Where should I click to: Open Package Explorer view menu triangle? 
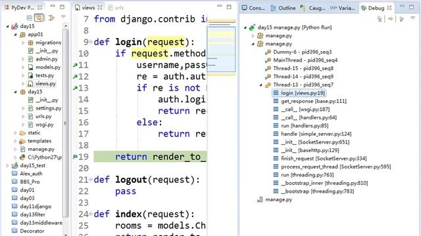(63, 17)
